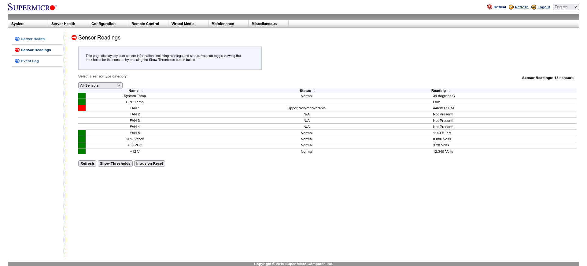Expand the All Sensors category dropdown
This screenshot has width=587, height=266.
coord(100,85)
